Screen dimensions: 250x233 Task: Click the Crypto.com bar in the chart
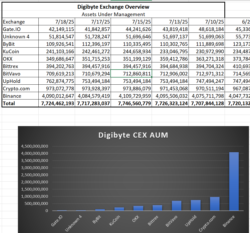point(215,204)
